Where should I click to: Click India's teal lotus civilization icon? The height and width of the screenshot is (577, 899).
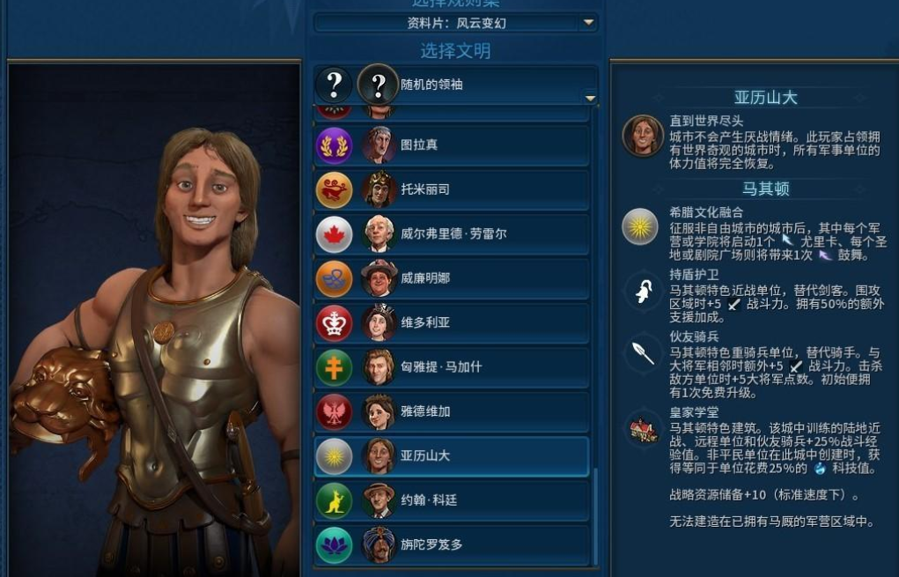(x=335, y=545)
